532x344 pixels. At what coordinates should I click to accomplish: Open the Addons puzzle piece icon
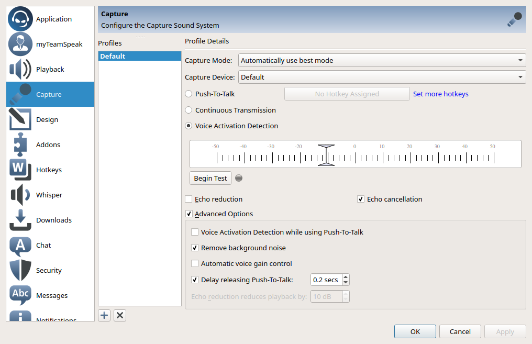20,145
